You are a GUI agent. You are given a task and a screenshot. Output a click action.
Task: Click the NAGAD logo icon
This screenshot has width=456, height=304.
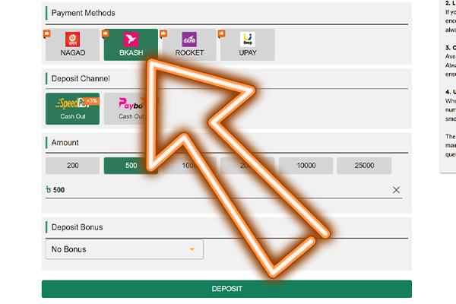coord(72,40)
